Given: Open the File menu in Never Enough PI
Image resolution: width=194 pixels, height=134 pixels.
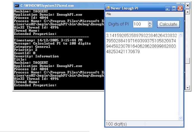Looking at the screenshot, I should [x=109, y=14].
